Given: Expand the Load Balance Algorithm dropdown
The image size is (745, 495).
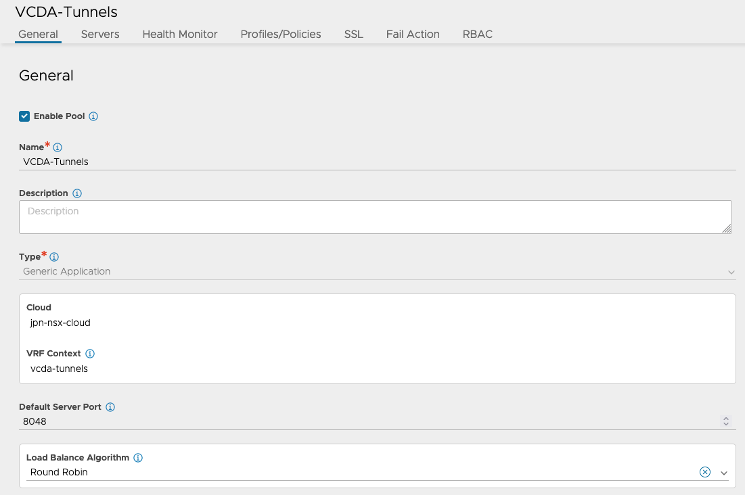Looking at the screenshot, I should coord(724,473).
